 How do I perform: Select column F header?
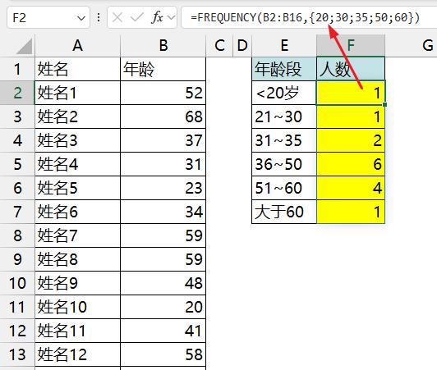351,45
